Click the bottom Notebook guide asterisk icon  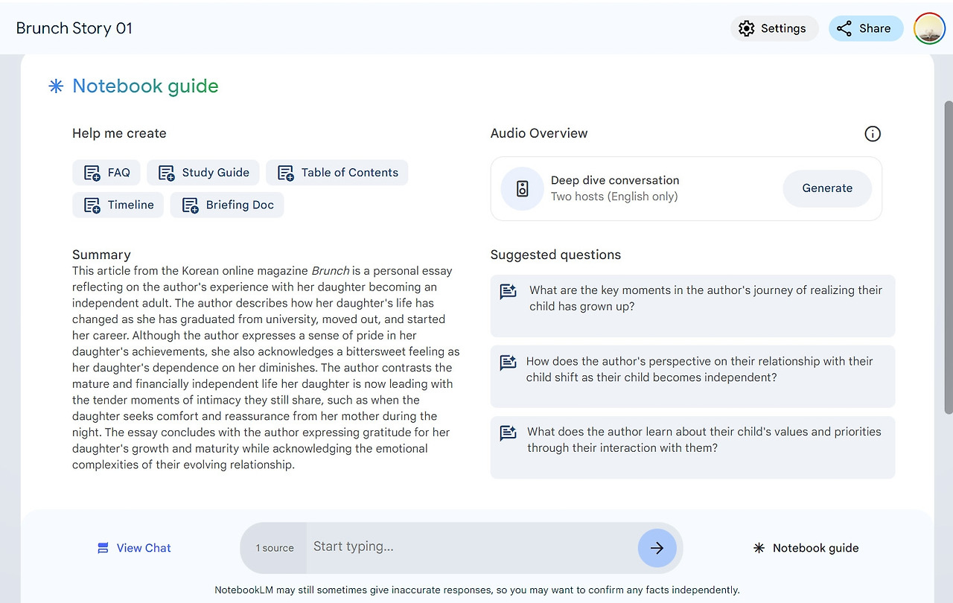[x=759, y=548]
